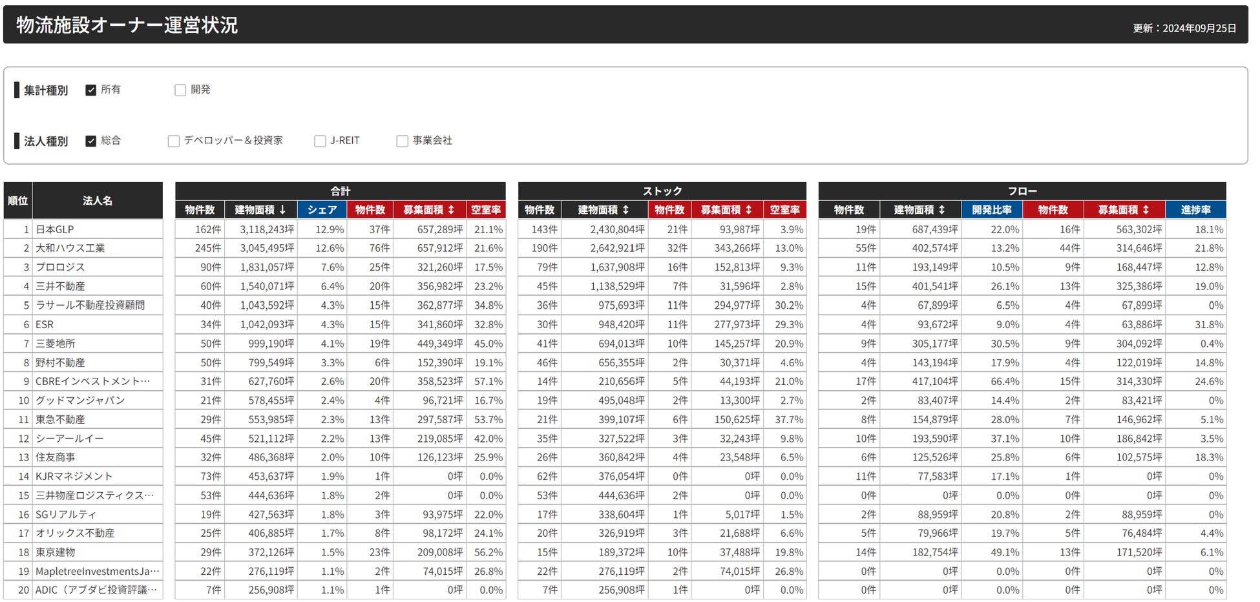The height and width of the screenshot is (602, 1260).
Task: Click オリックス不動産 company name
Action: pyautogui.click(x=75, y=534)
